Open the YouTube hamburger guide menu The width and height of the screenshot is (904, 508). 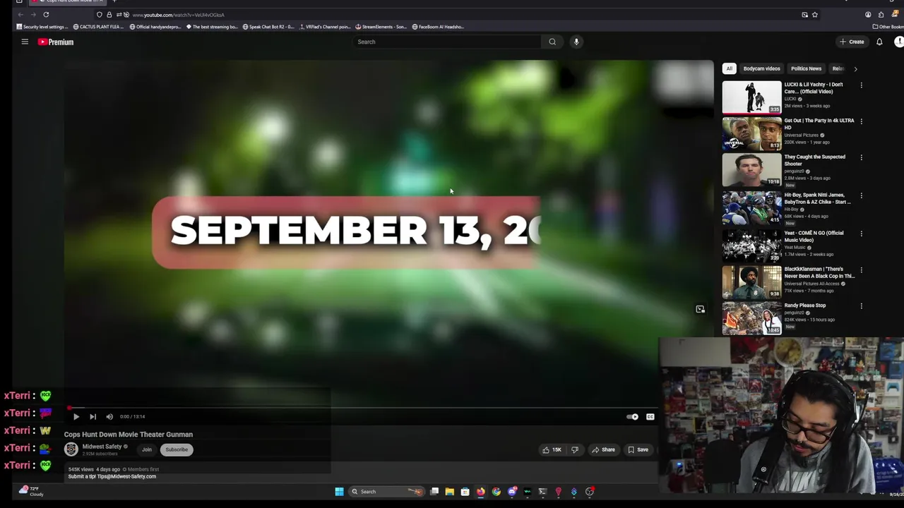point(25,42)
